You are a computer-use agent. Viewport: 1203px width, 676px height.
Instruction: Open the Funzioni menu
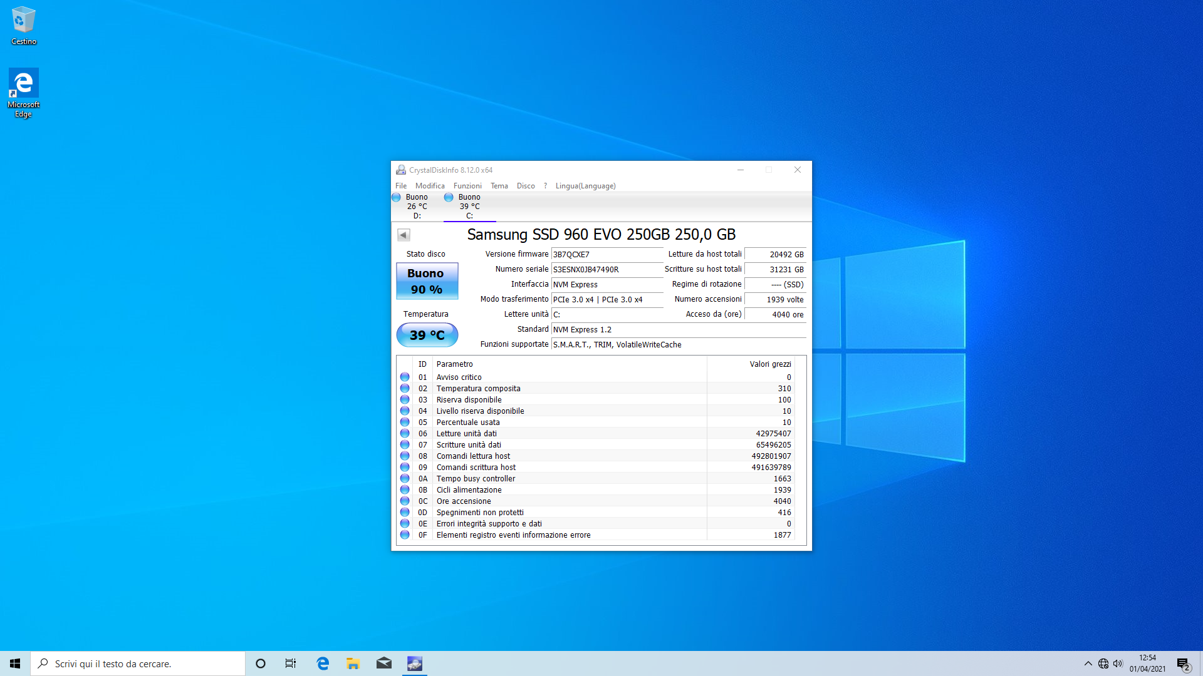point(467,186)
